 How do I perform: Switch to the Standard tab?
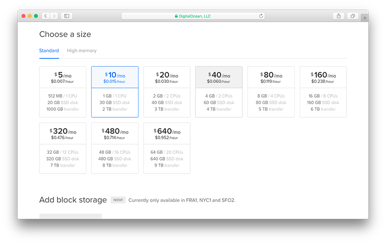click(49, 51)
